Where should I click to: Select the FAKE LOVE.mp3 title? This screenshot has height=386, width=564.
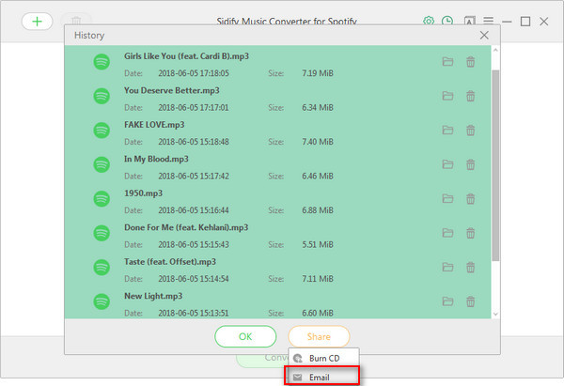tap(154, 125)
